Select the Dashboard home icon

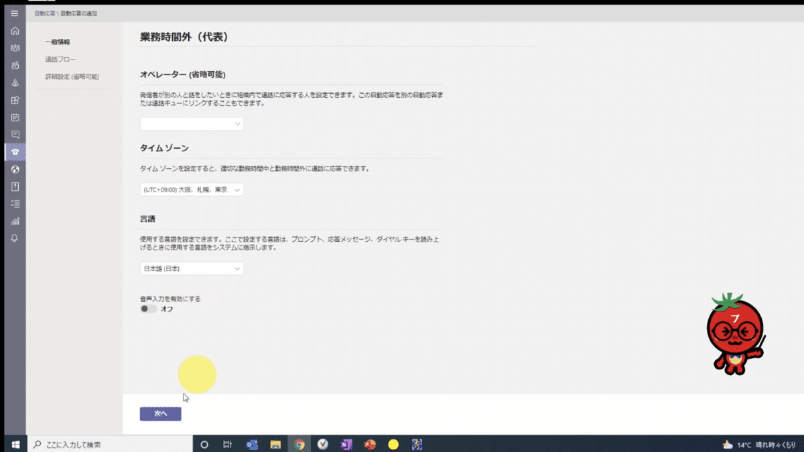(15, 30)
